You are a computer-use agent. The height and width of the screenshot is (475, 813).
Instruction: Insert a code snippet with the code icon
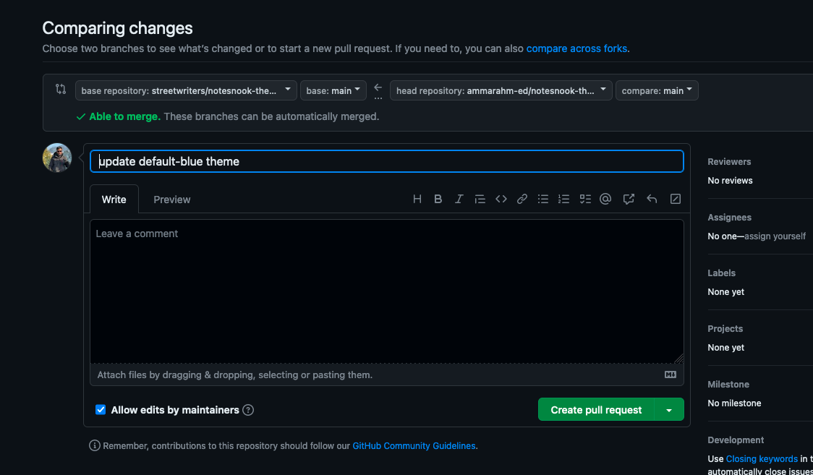(x=501, y=200)
